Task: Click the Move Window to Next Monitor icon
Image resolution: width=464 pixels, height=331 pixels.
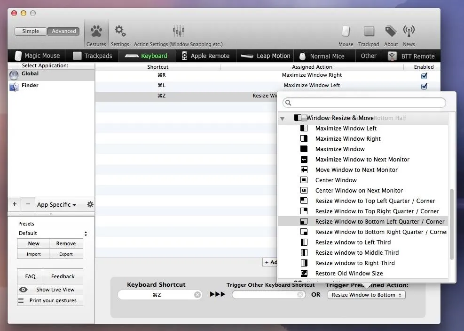Action: (x=304, y=170)
